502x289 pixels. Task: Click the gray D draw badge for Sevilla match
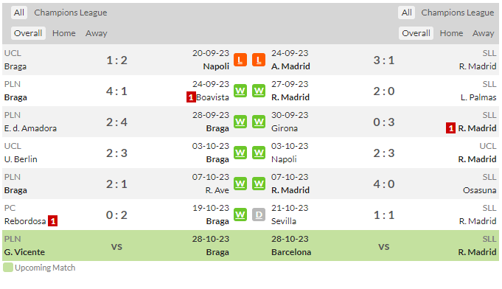tap(259, 215)
